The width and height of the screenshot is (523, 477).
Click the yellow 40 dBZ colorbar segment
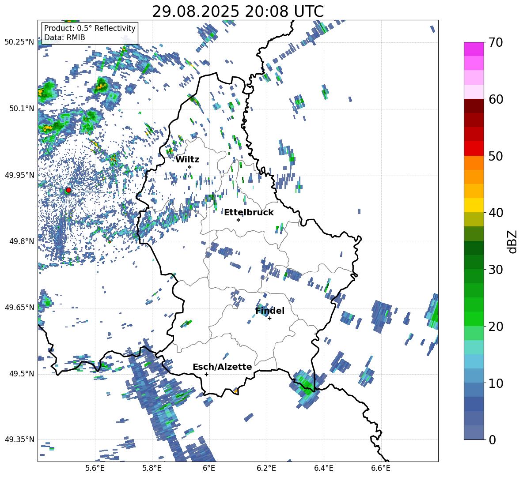click(x=474, y=205)
